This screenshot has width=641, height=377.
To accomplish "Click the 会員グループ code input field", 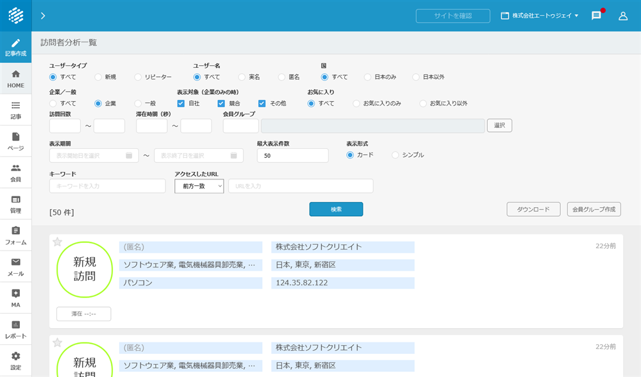I will 241,126.
